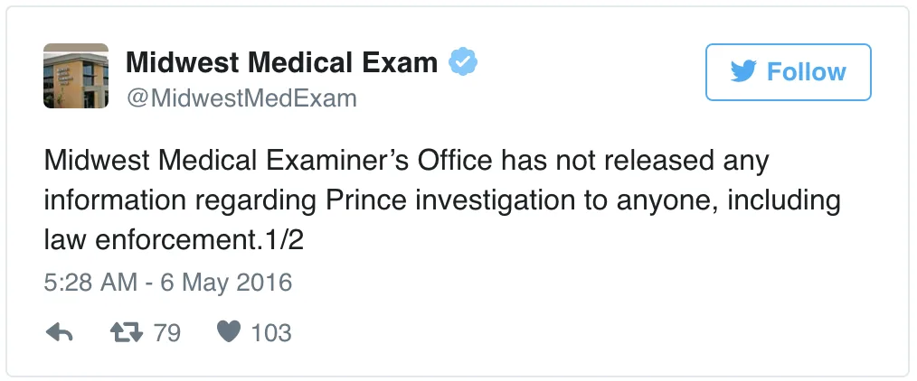
Task: Open the 5:28 AM timestamp link
Action: (90, 283)
